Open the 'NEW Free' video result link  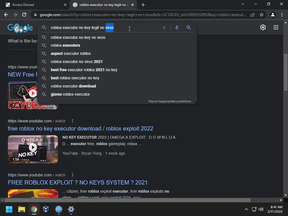[22, 75]
